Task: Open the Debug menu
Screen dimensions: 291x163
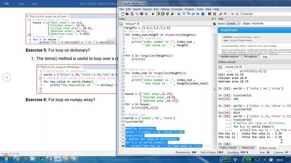Action: coord(165,9)
